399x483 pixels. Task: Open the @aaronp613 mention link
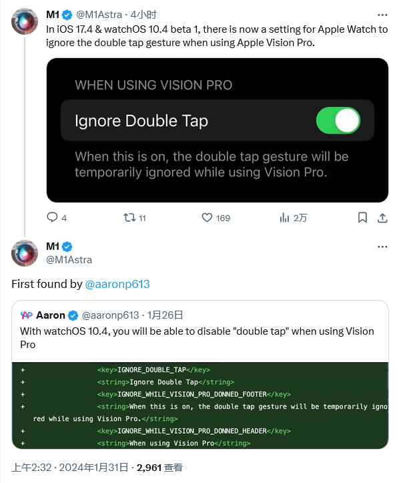(117, 284)
